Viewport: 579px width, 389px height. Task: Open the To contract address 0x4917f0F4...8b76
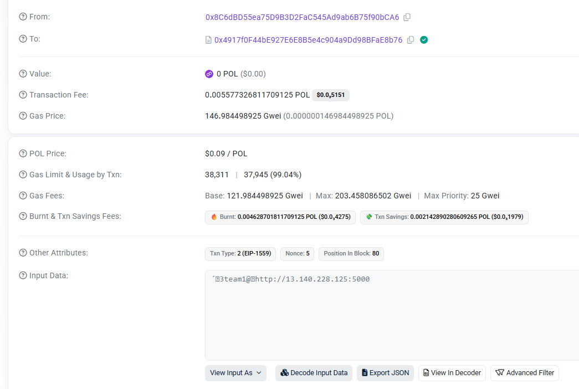(308, 40)
